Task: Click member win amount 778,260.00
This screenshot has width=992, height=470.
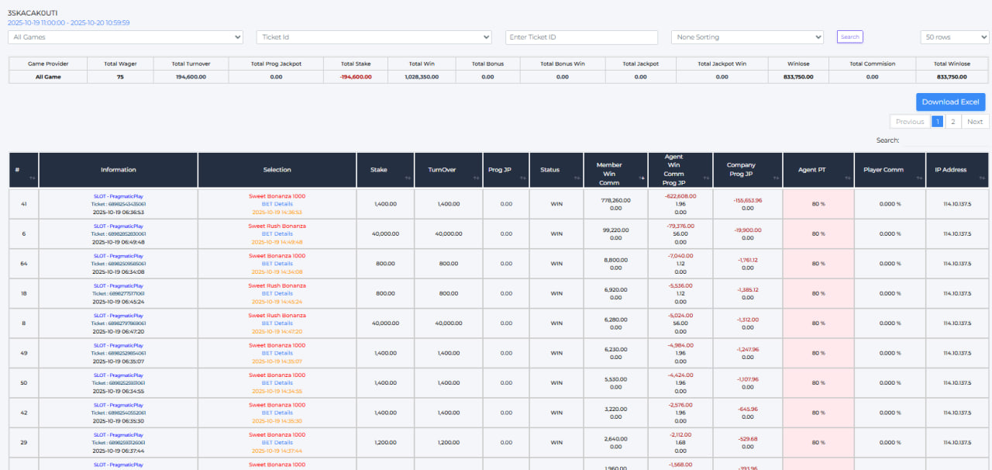Action: pos(616,200)
